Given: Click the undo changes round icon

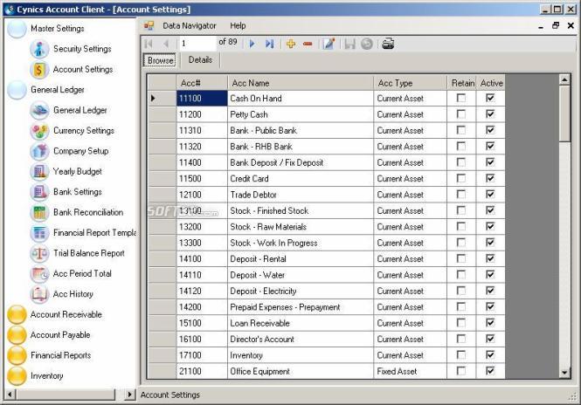Looking at the screenshot, I should (367, 44).
